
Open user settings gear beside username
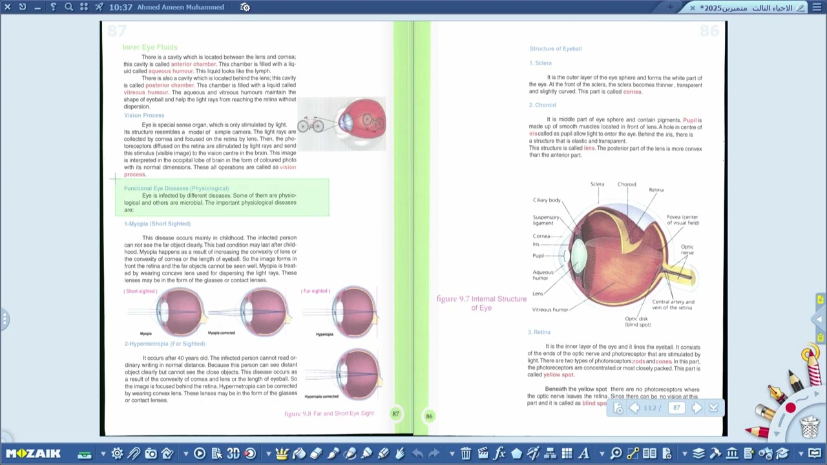(x=245, y=7)
